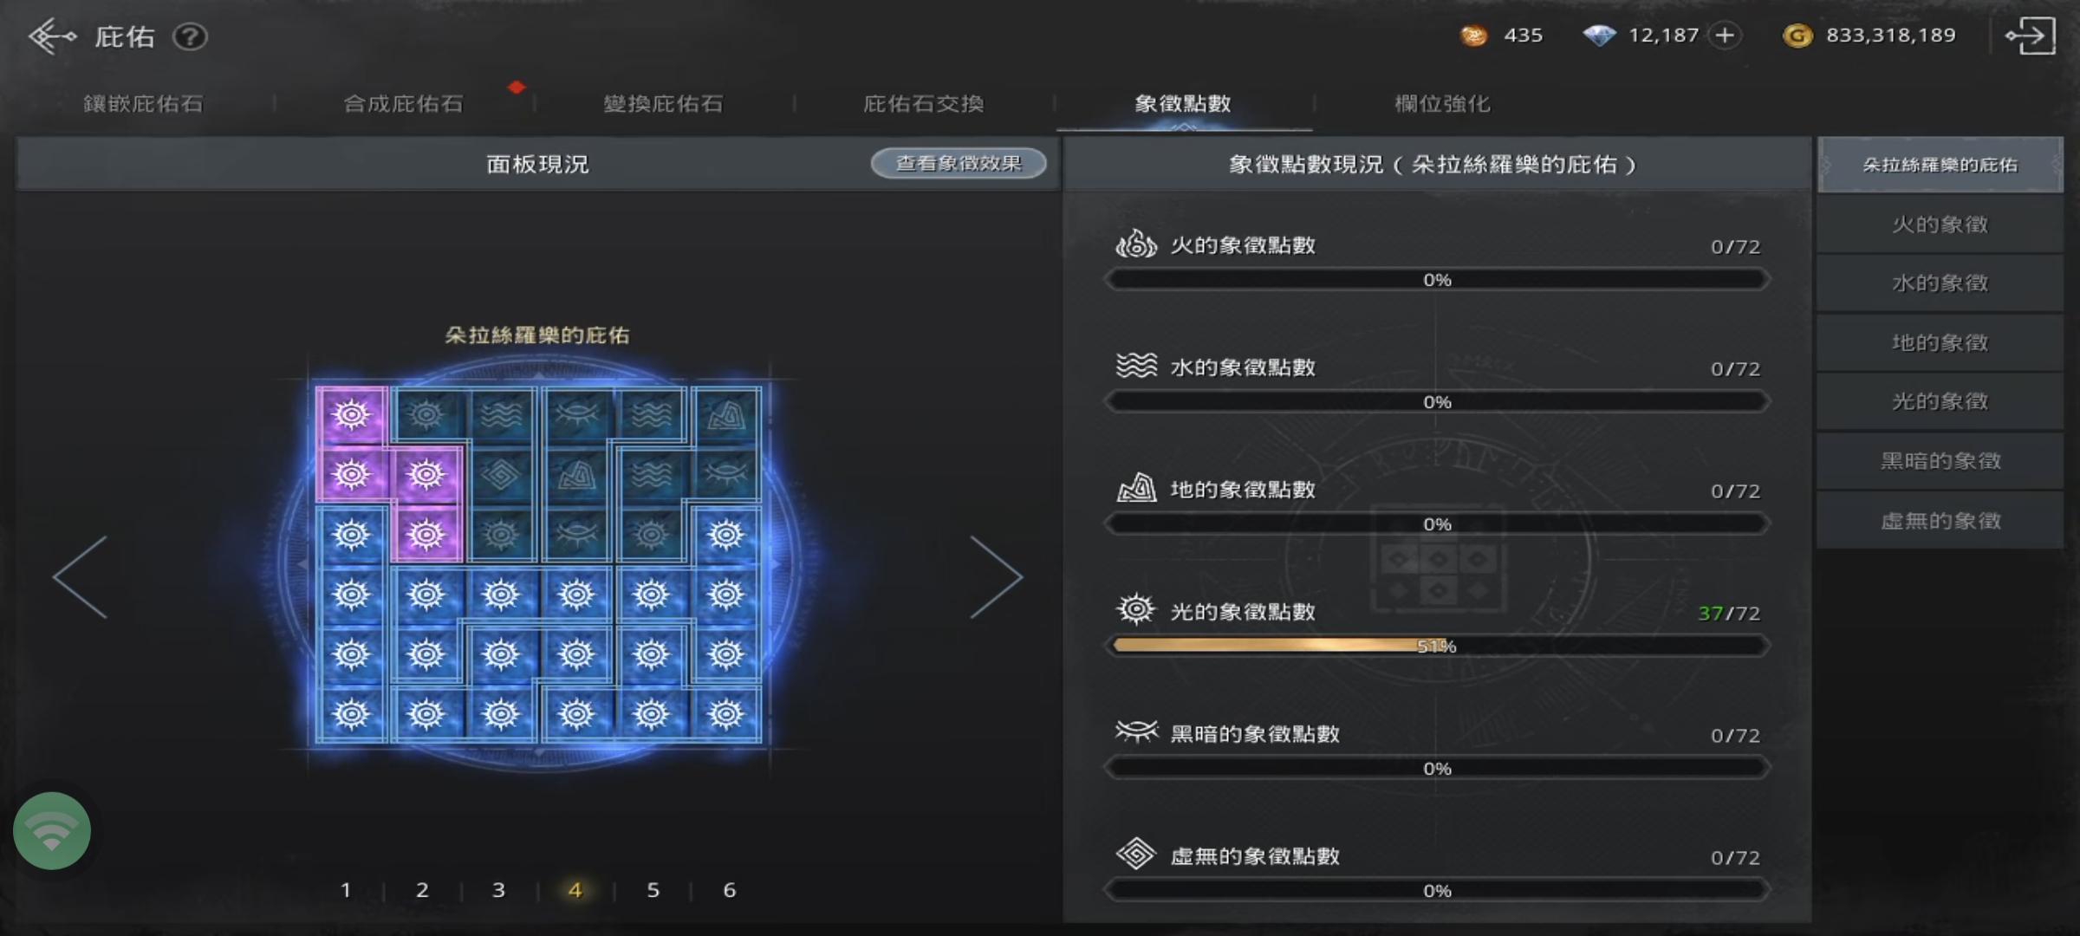Select 火的象徵 in the side list
The image size is (2080, 936).
[1940, 224]
